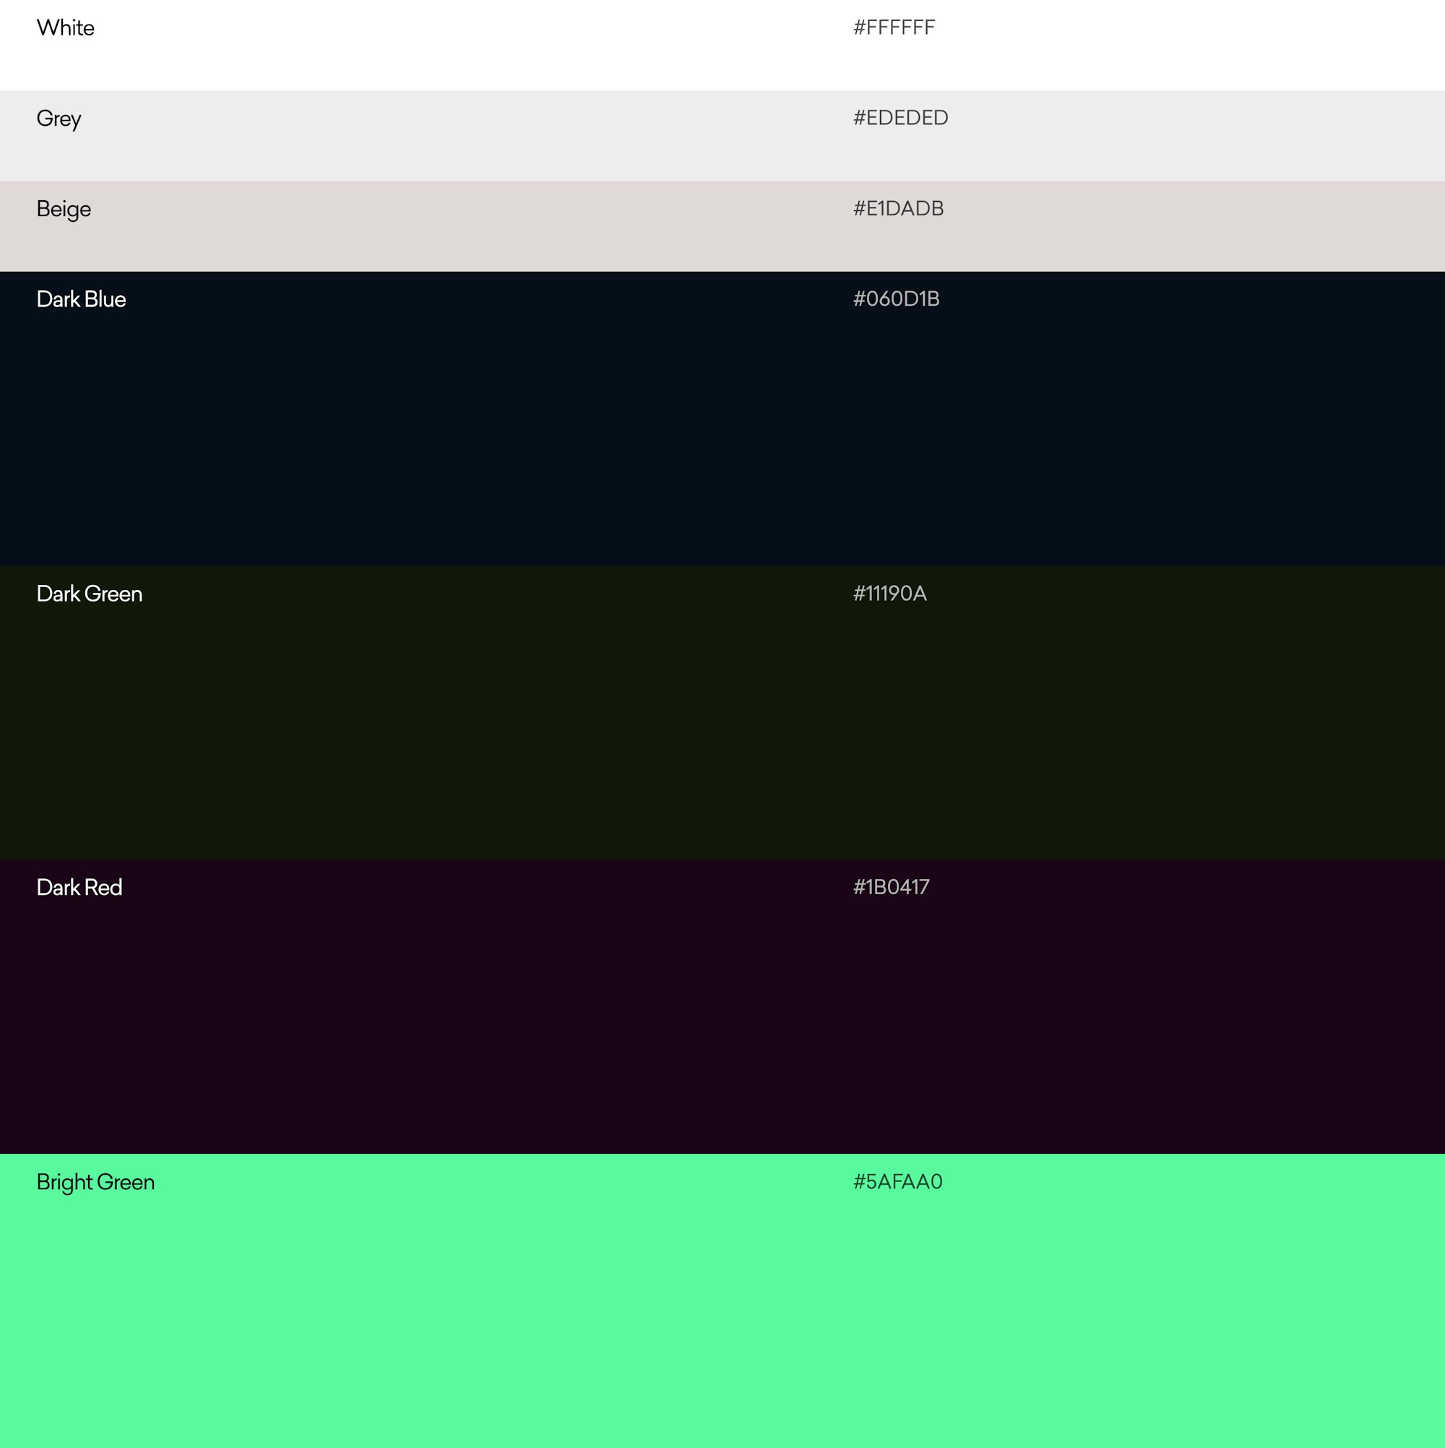The width and height of the screenshot is (1445, 1448).
Task: Select the Beige color name label
Action: tap(64, 210)
